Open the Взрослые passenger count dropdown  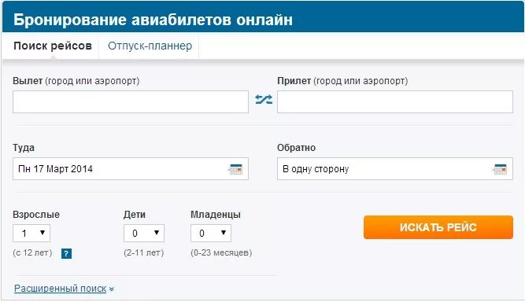tap(31, 233)
